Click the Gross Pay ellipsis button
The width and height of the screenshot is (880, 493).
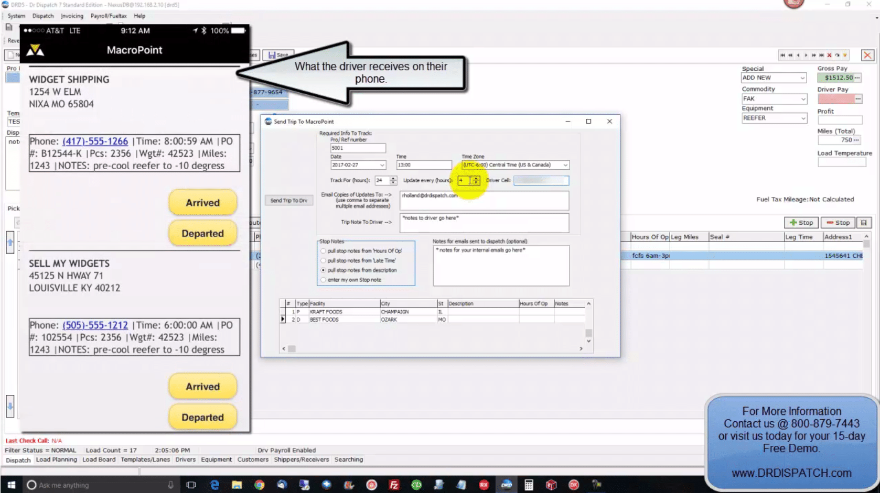[857, 78]
